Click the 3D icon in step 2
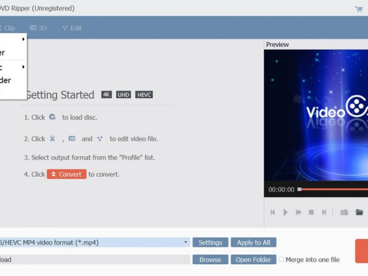The width and height of the screenshot is (368, 276). (72, 138)
